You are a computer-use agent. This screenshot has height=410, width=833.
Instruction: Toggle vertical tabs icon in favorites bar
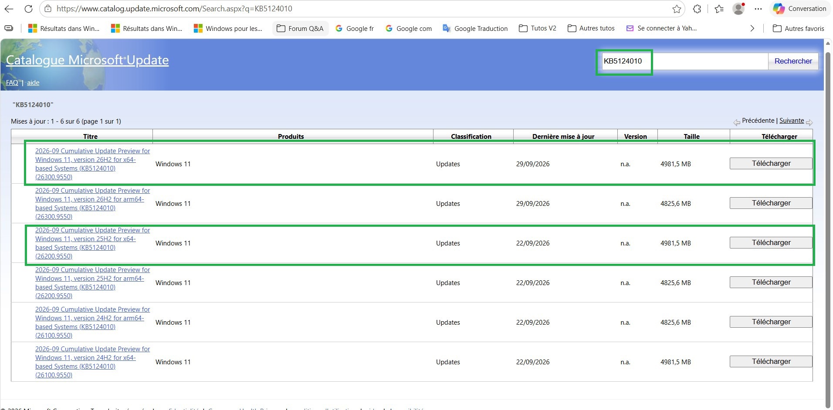tap(9, 28)
